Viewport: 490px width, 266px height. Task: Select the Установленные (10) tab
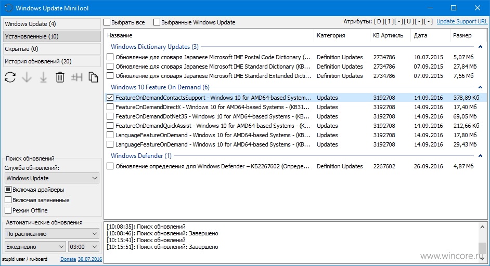(x=52, y=36)
